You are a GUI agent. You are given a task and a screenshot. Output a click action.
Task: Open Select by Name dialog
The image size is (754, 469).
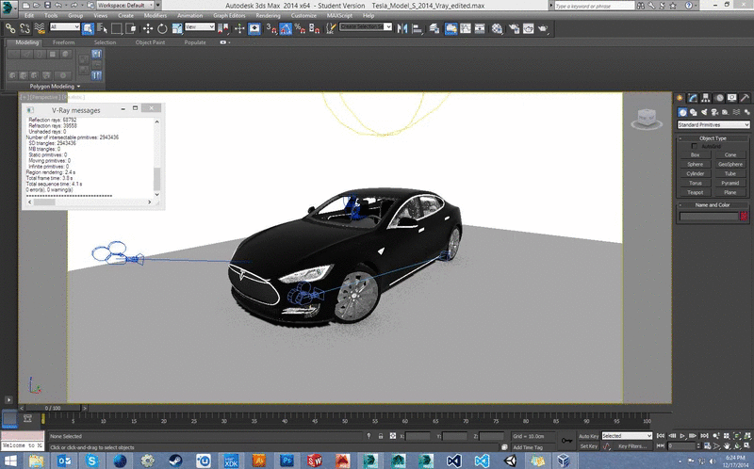click(x=102, y=28)
